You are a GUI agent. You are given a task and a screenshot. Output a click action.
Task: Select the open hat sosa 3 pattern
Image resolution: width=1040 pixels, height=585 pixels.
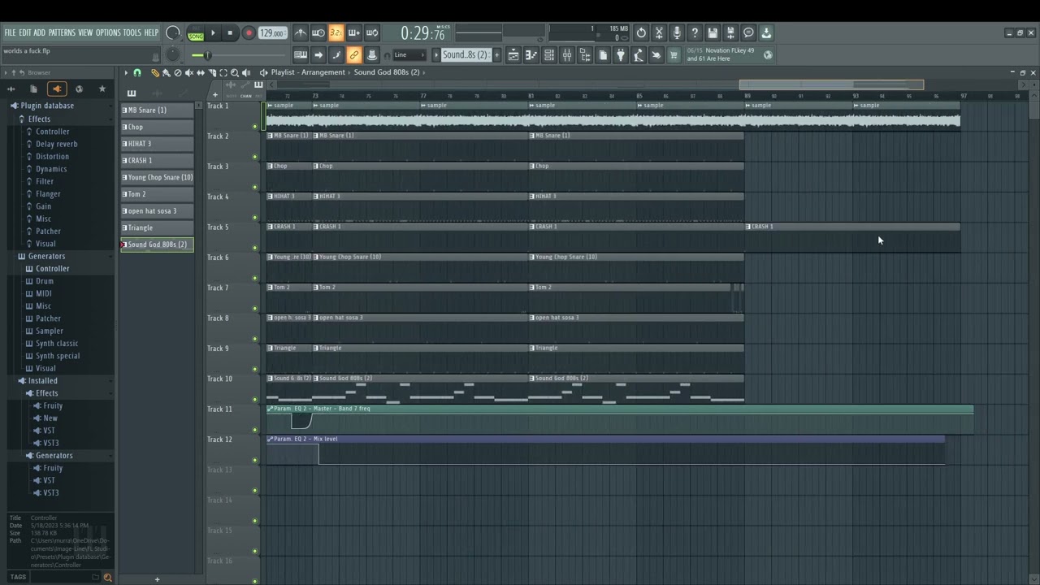tap(157, 210)
